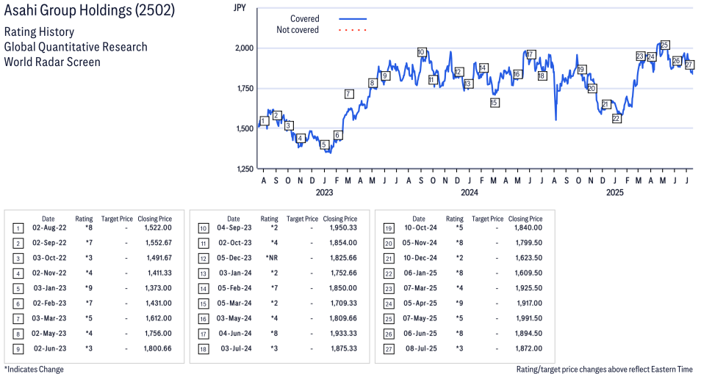This screenshot has height=374, width=701.
Task: Click the JPY axis label
Action: tap(240, 8)
